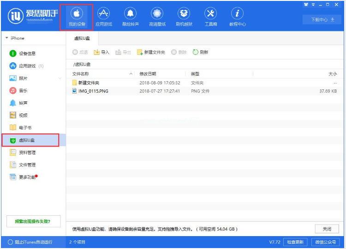The width and height of the screenshot is (346, 249).
Task: Collapse the iPhone device tree
Action: pos(6,38)
